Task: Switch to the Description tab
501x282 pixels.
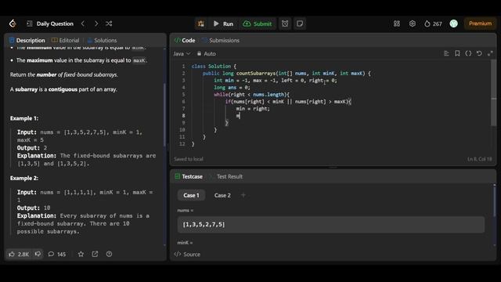Action: [27, 40]
